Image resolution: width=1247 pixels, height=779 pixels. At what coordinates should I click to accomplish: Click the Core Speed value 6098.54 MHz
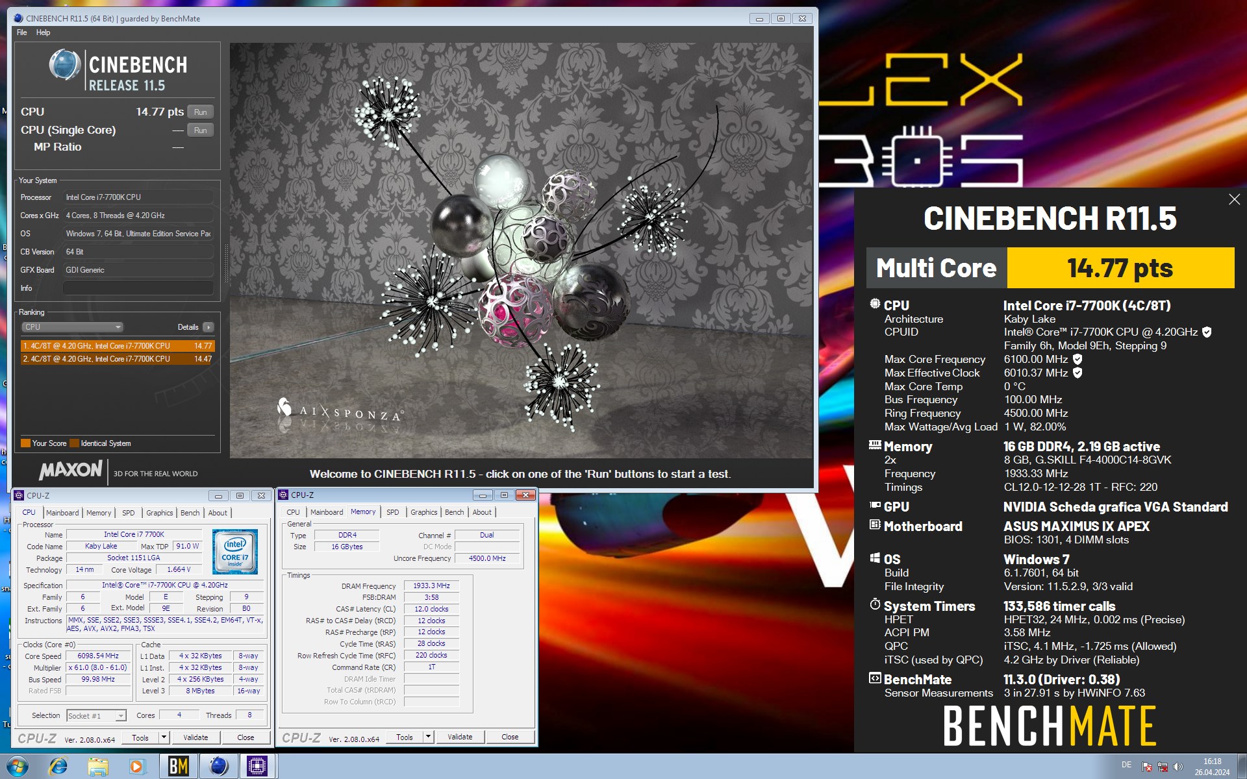point(98,656)
